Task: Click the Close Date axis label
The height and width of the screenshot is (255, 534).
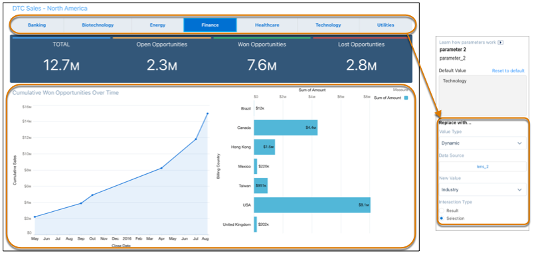Action: pyautogui.click(x=122, y=246)
